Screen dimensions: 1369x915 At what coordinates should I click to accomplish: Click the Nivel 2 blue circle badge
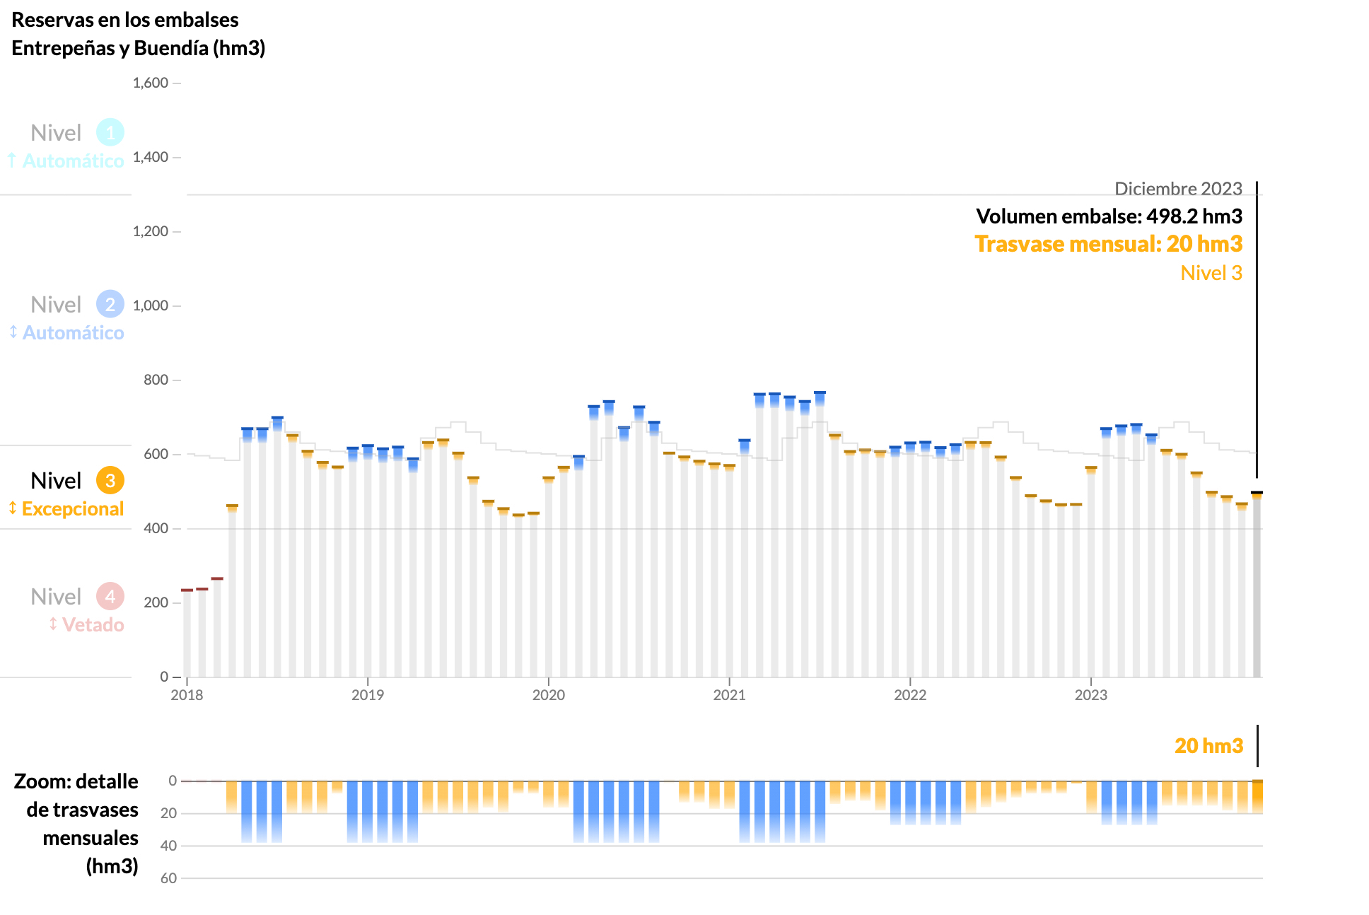pyautogui.click(x=110, y=304)
